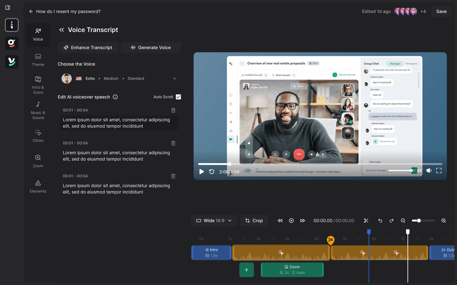Toggle the left sidebar panel icon
This screenshot has height=285, width=457.
pos(8,8)
